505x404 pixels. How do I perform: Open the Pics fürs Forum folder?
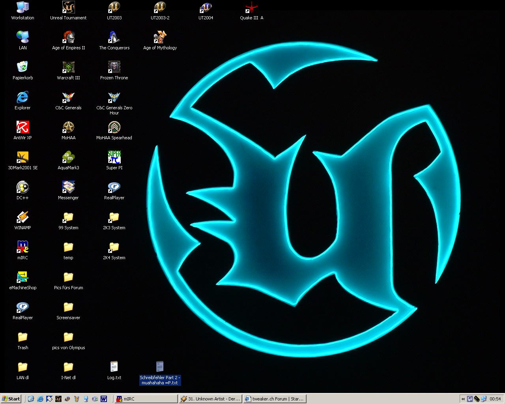pyautogui.click(x=68, y=277)
